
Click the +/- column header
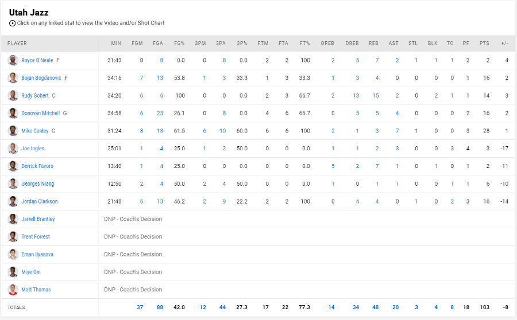(x=504, y=43)
